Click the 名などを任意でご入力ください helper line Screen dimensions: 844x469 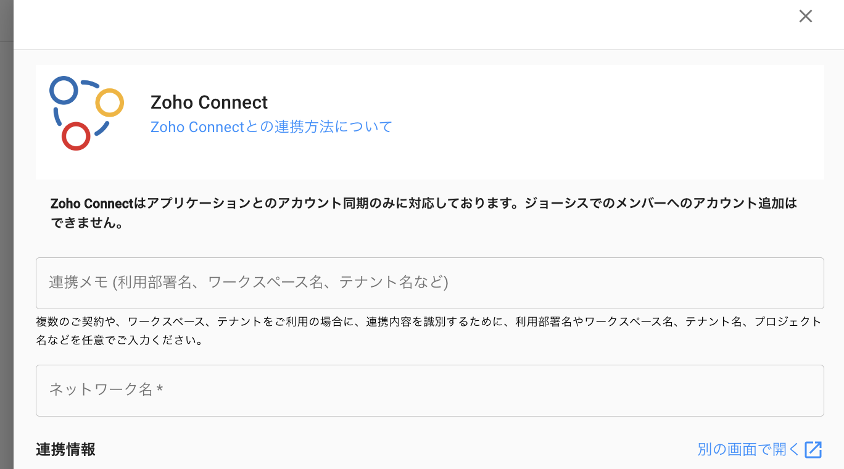point(119,340)
